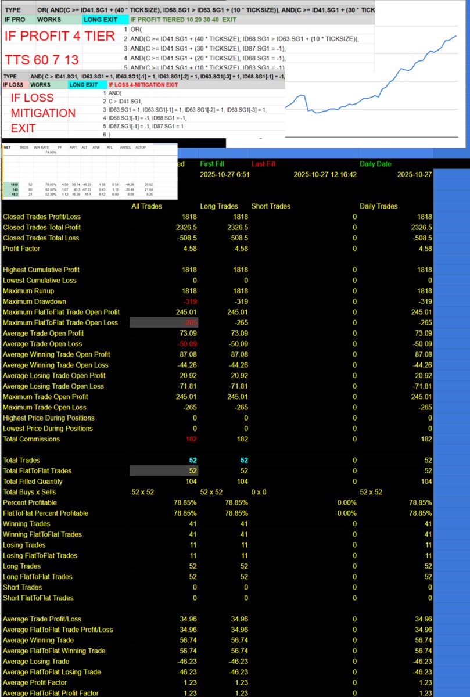Select the 'Long FlatToFlat Trades' row label
The height and width of the screenshot is (697, 470).
click(38, 576)
